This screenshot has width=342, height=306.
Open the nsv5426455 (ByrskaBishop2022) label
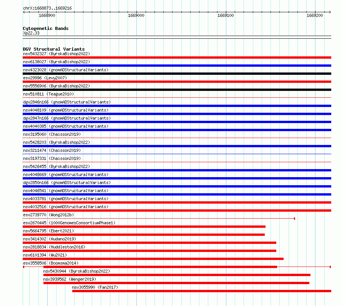click(56, 166)
